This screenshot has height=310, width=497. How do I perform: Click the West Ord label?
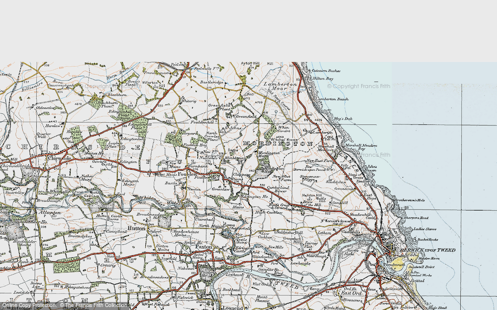point(261,284)
